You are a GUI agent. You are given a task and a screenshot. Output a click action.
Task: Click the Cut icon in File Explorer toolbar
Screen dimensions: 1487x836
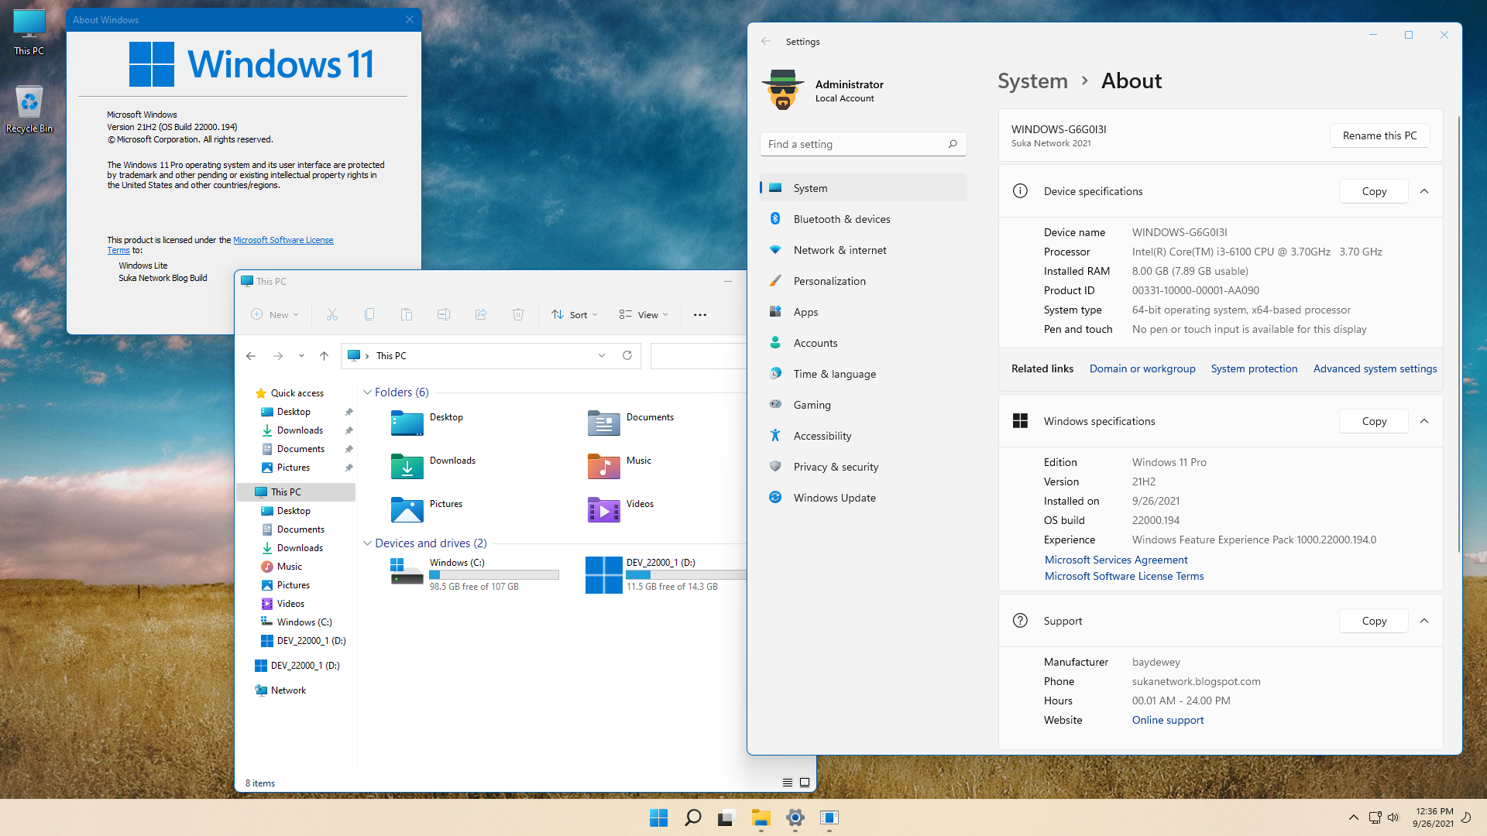click(332, 314)
